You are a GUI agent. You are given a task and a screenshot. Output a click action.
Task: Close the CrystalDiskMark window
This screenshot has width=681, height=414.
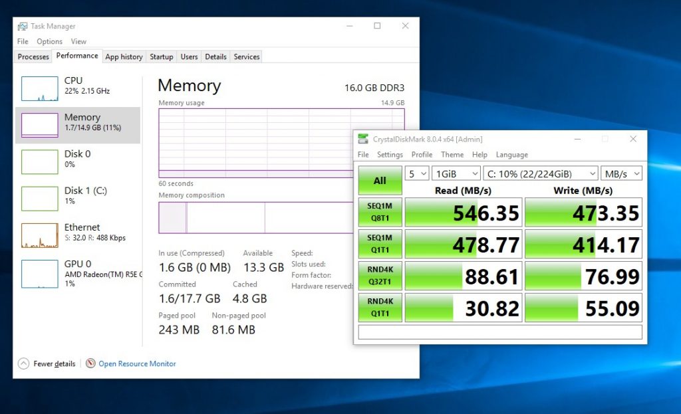pyautogui.click(x=633, y=139)
